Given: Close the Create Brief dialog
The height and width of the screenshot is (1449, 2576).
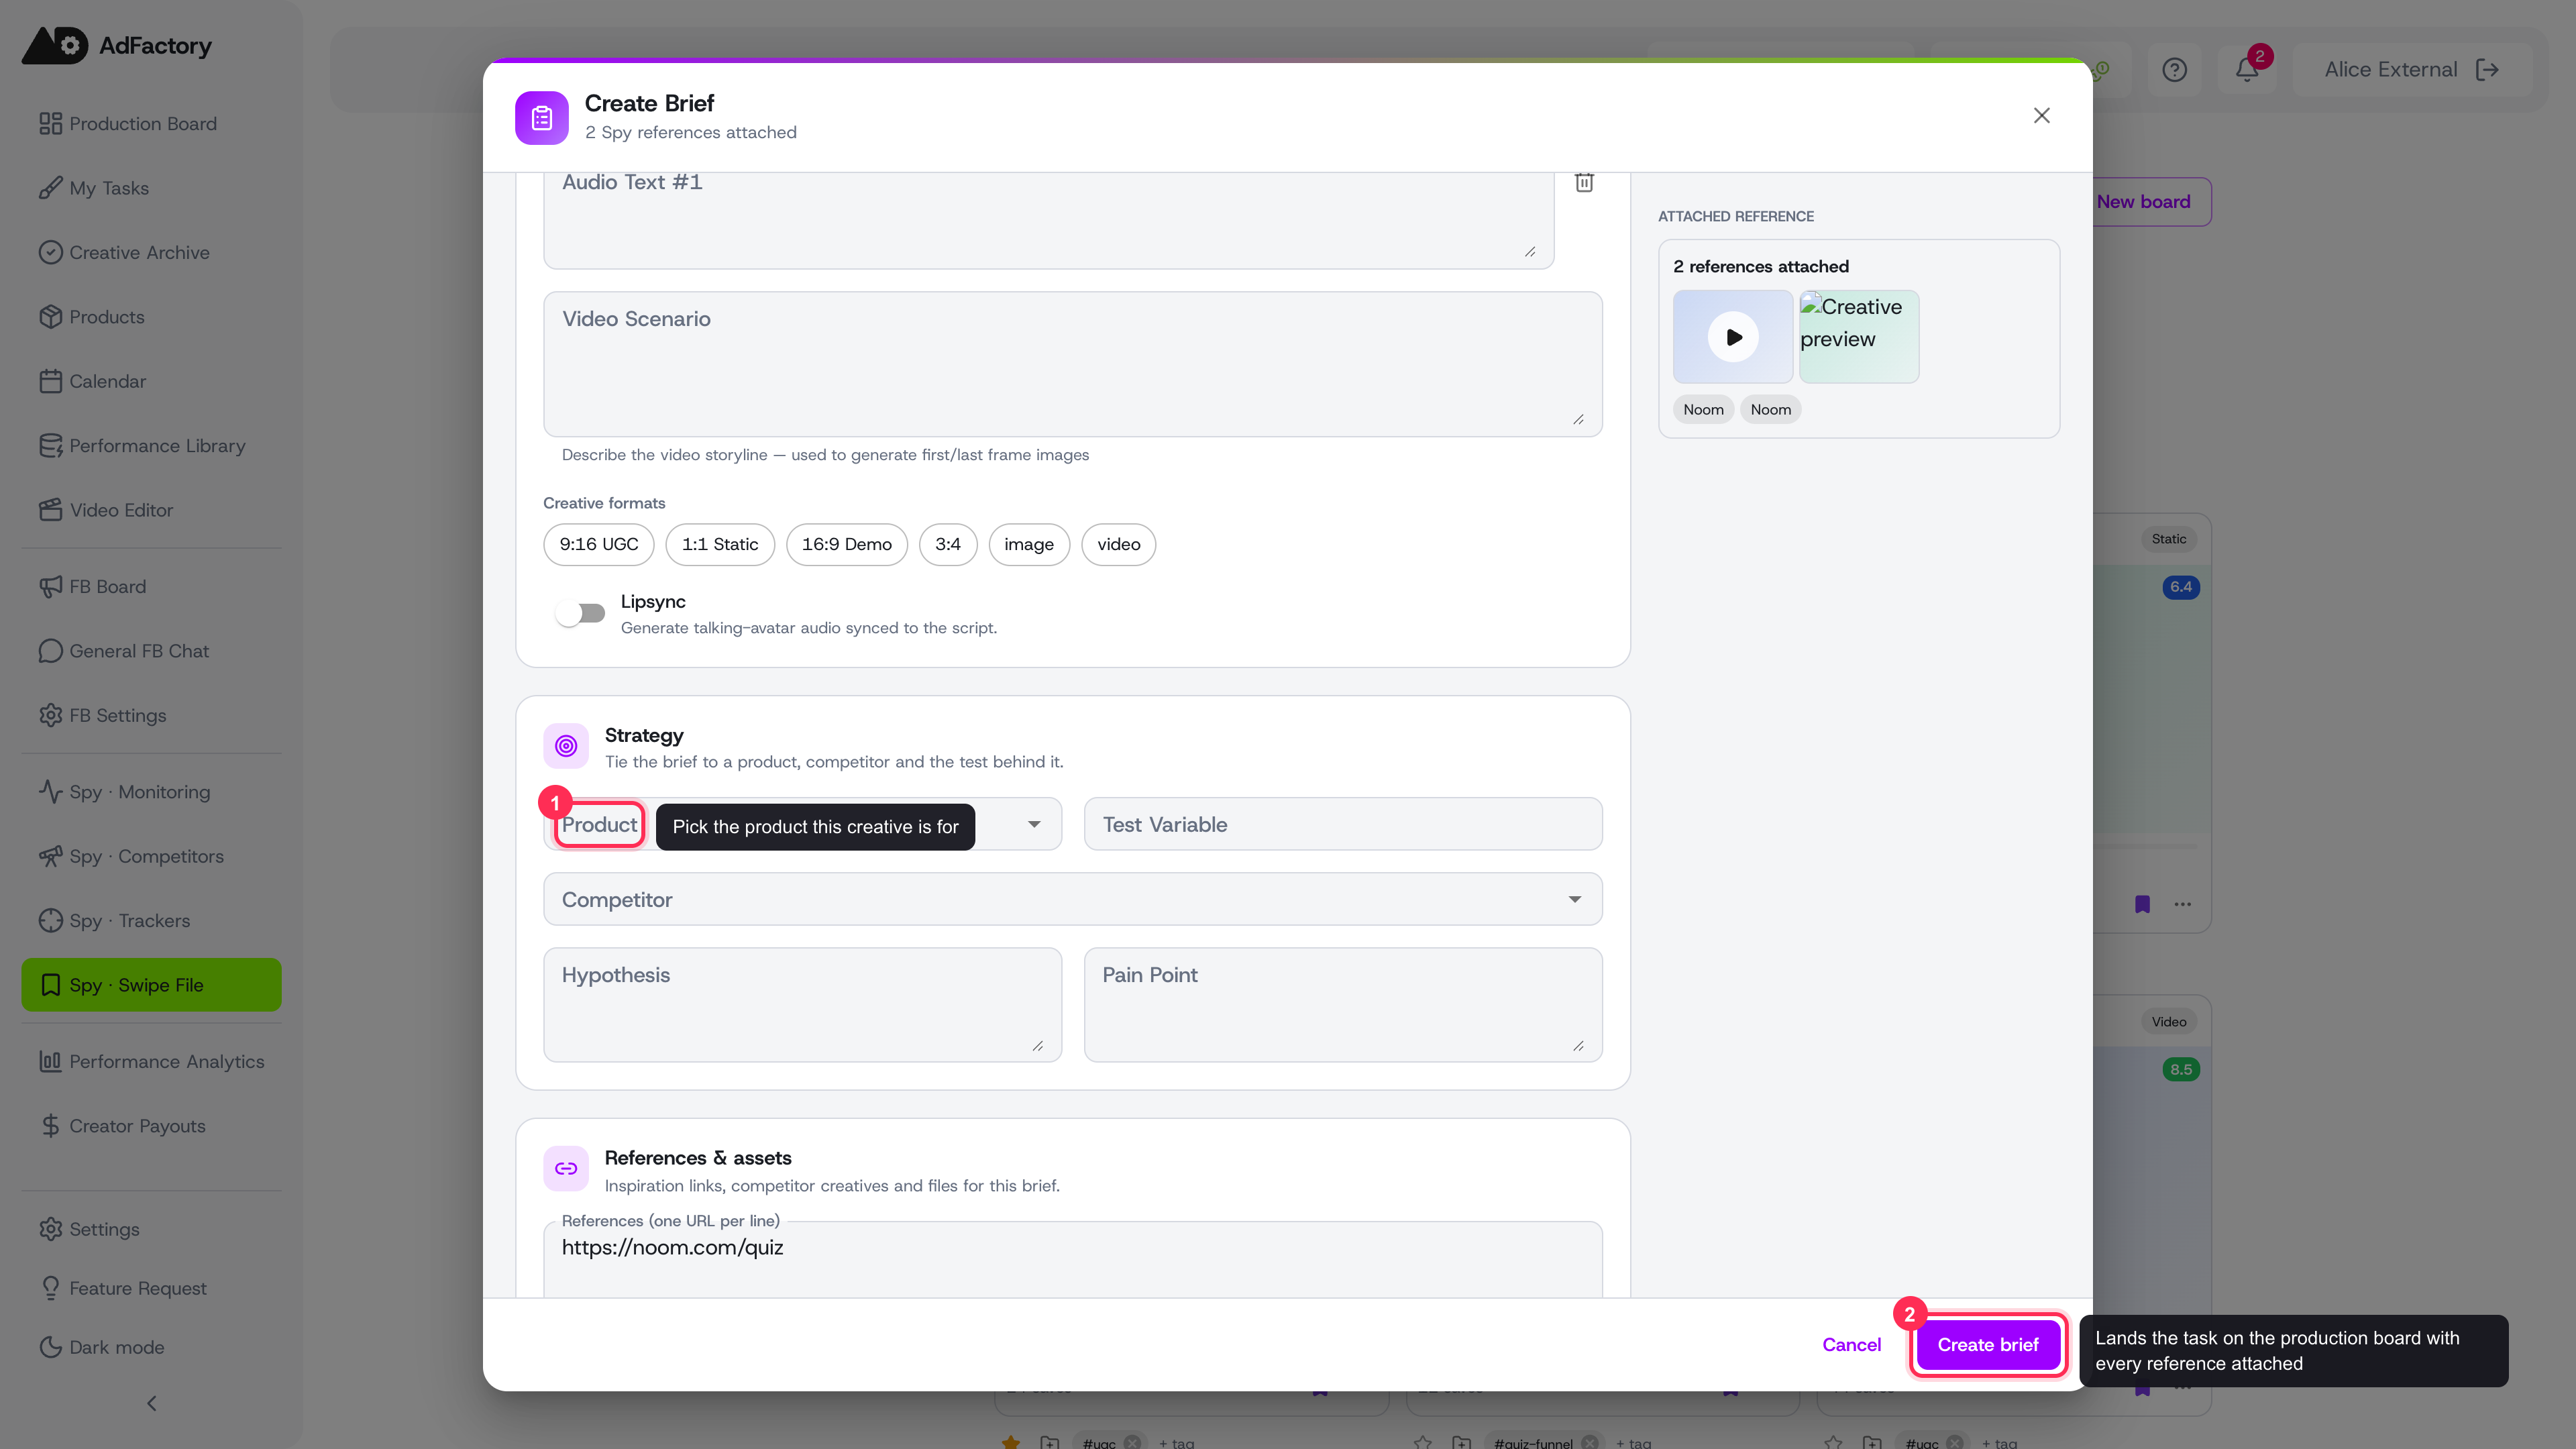Looking at the screenshot, I should pos(2041,116).
